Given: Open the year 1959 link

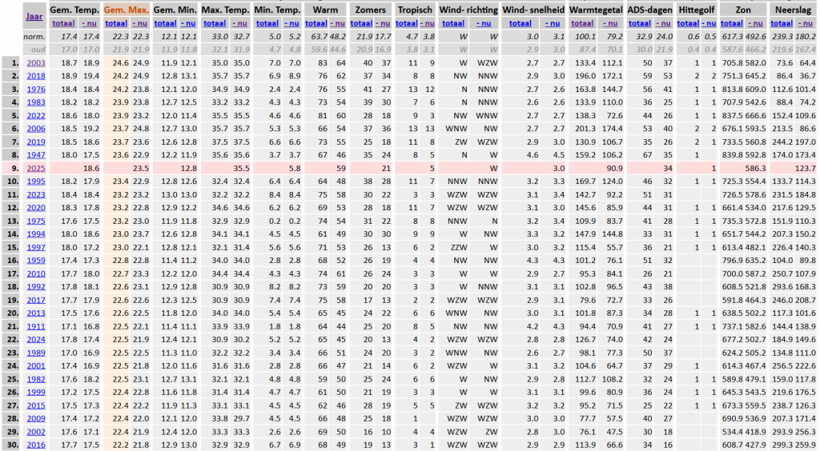Looking at the screenshot, I should 36,261.
